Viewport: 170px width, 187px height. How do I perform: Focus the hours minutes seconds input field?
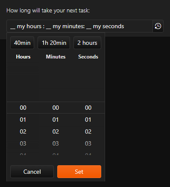point(79,26)
